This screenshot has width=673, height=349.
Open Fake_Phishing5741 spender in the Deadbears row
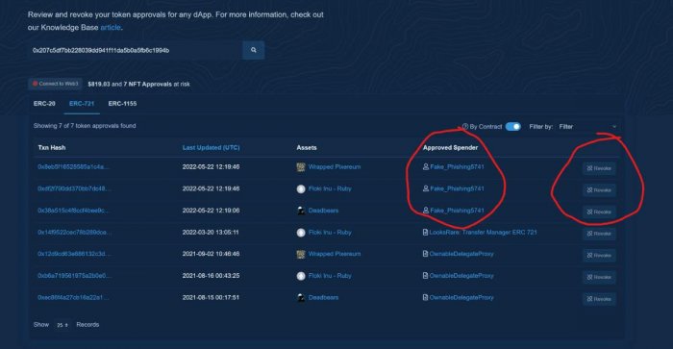[x=457, y=211]
